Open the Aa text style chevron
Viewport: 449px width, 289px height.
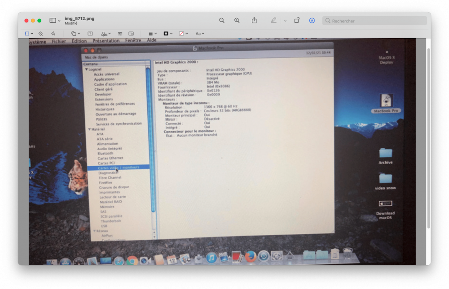(x=203, y=34)
